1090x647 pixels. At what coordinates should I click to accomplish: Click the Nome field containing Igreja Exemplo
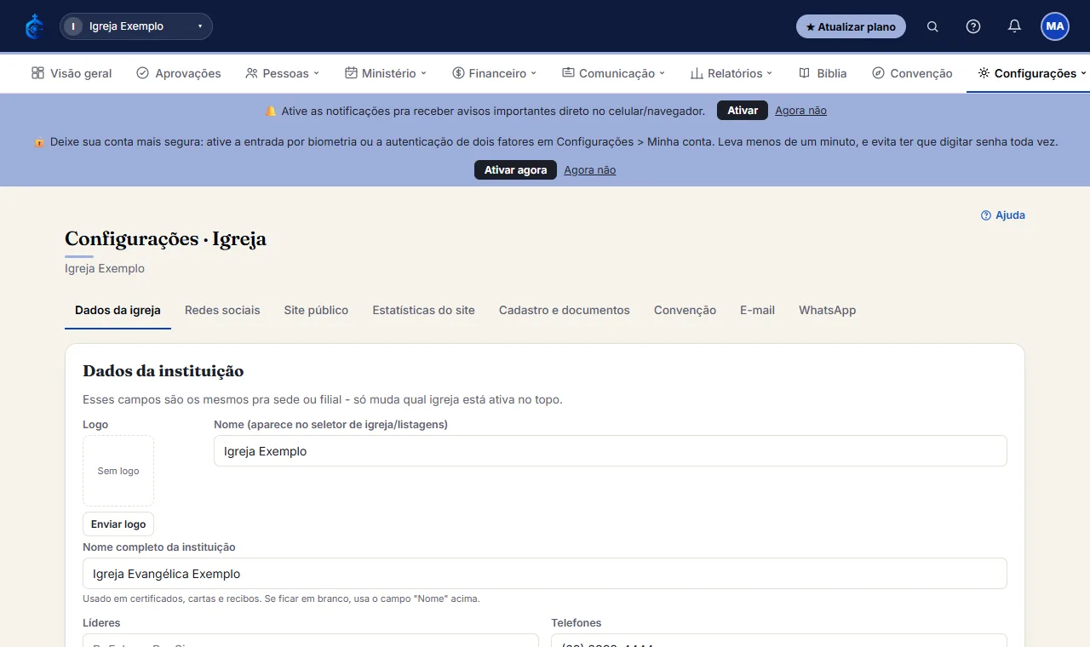tap(611, 451)
